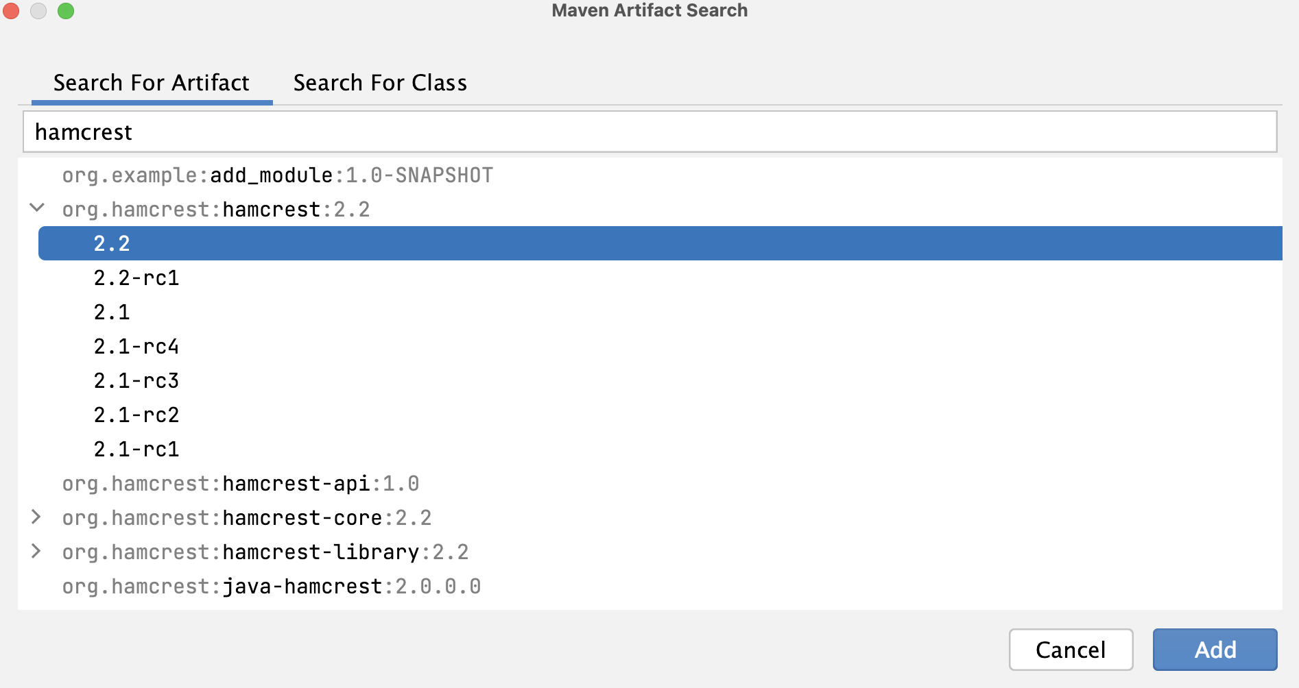
Task: Select version 2.1-rc2 from the list
Action: click(x=136, y=415)
